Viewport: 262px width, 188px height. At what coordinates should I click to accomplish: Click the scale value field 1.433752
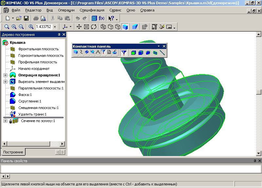(x=44, y=27)
